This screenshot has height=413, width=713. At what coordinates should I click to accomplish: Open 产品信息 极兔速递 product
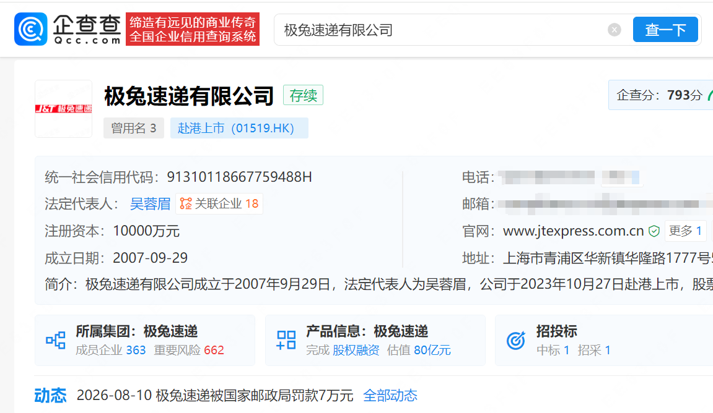click(367, 331)
